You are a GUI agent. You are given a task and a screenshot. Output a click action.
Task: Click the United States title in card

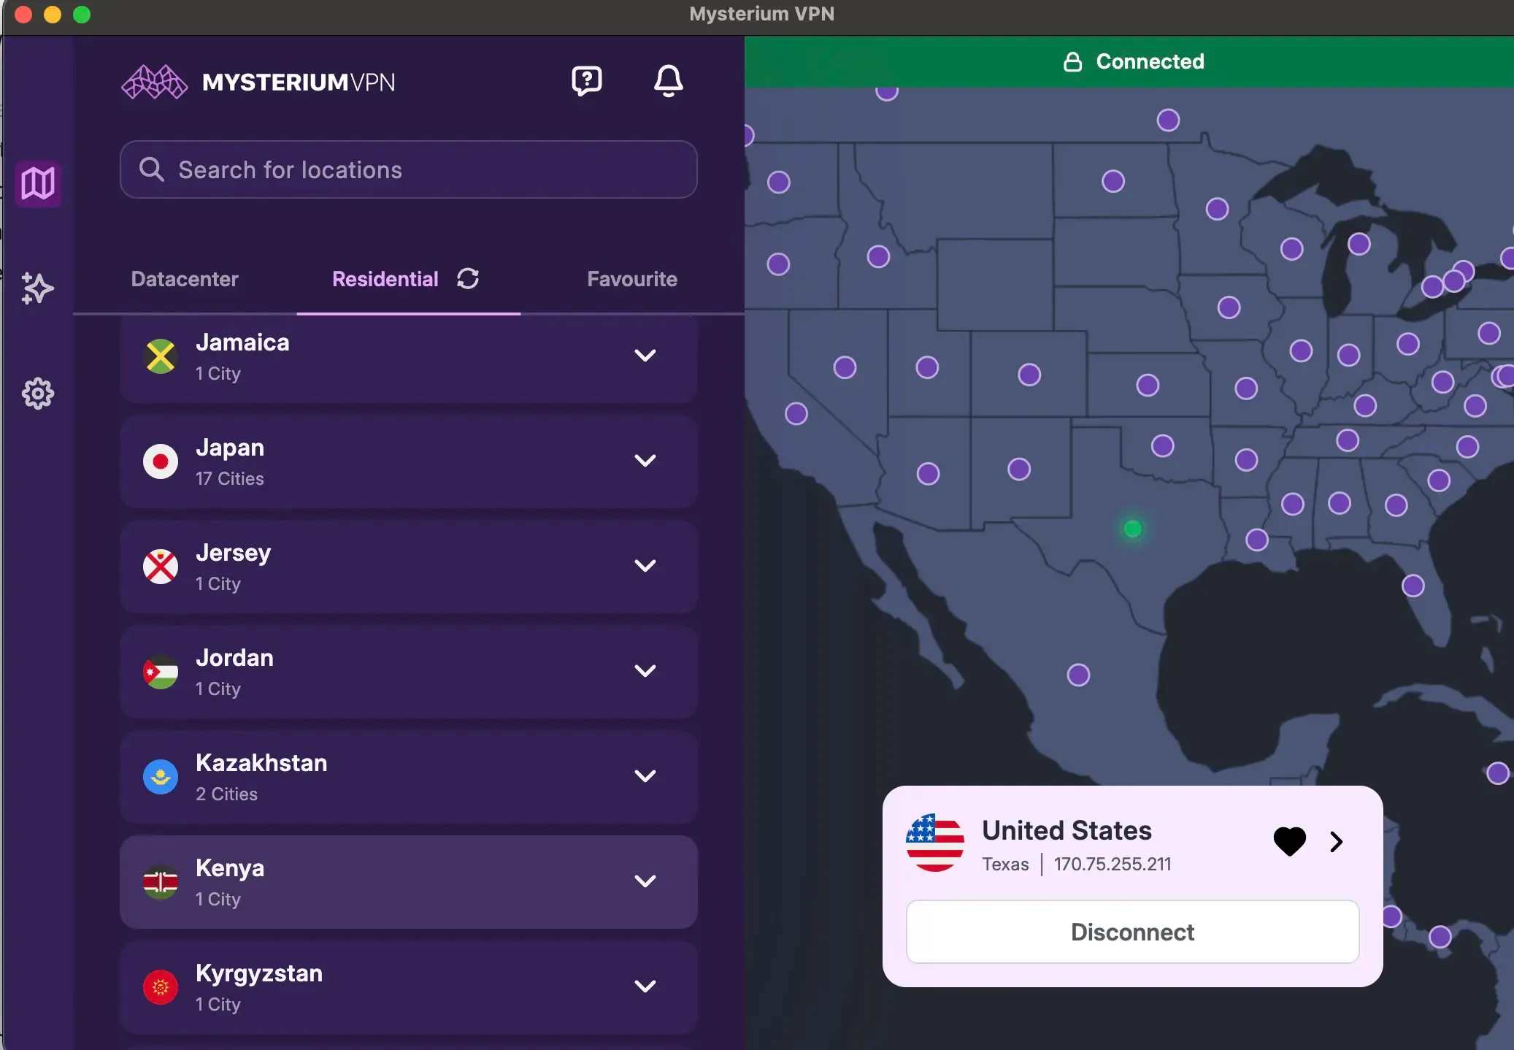1067,831
